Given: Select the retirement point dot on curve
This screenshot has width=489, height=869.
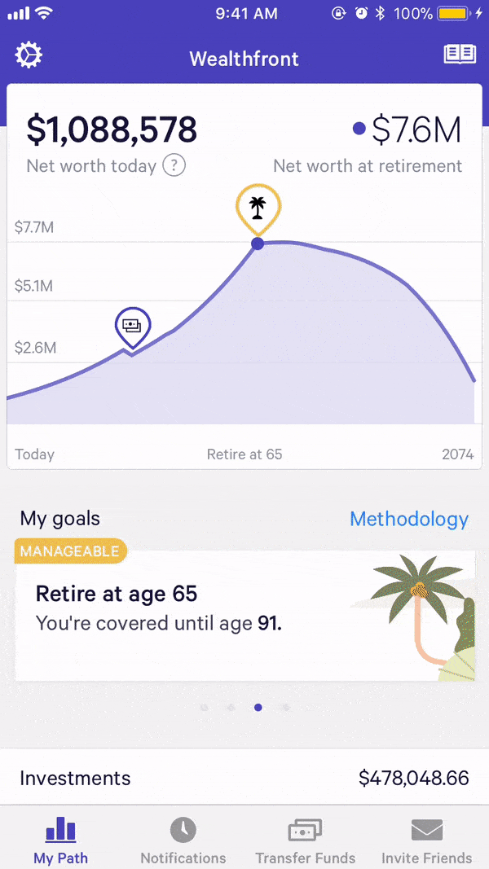Looking at the screenshot, I should [x=258, y=243].
